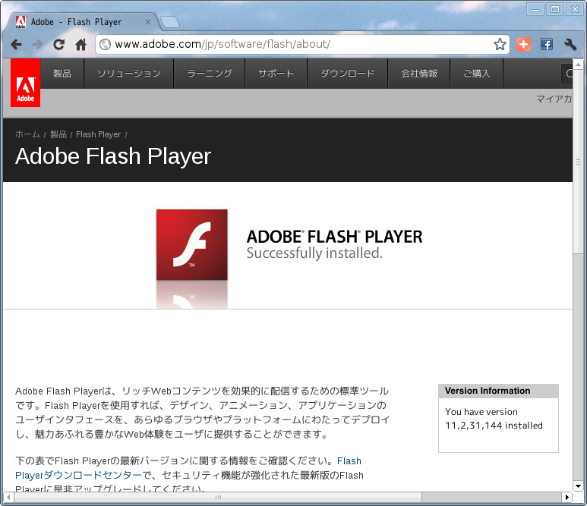This screenshot has height=506, width=587.
Task: Open the ソリューション navigation menu
Action: pos(129,74)
